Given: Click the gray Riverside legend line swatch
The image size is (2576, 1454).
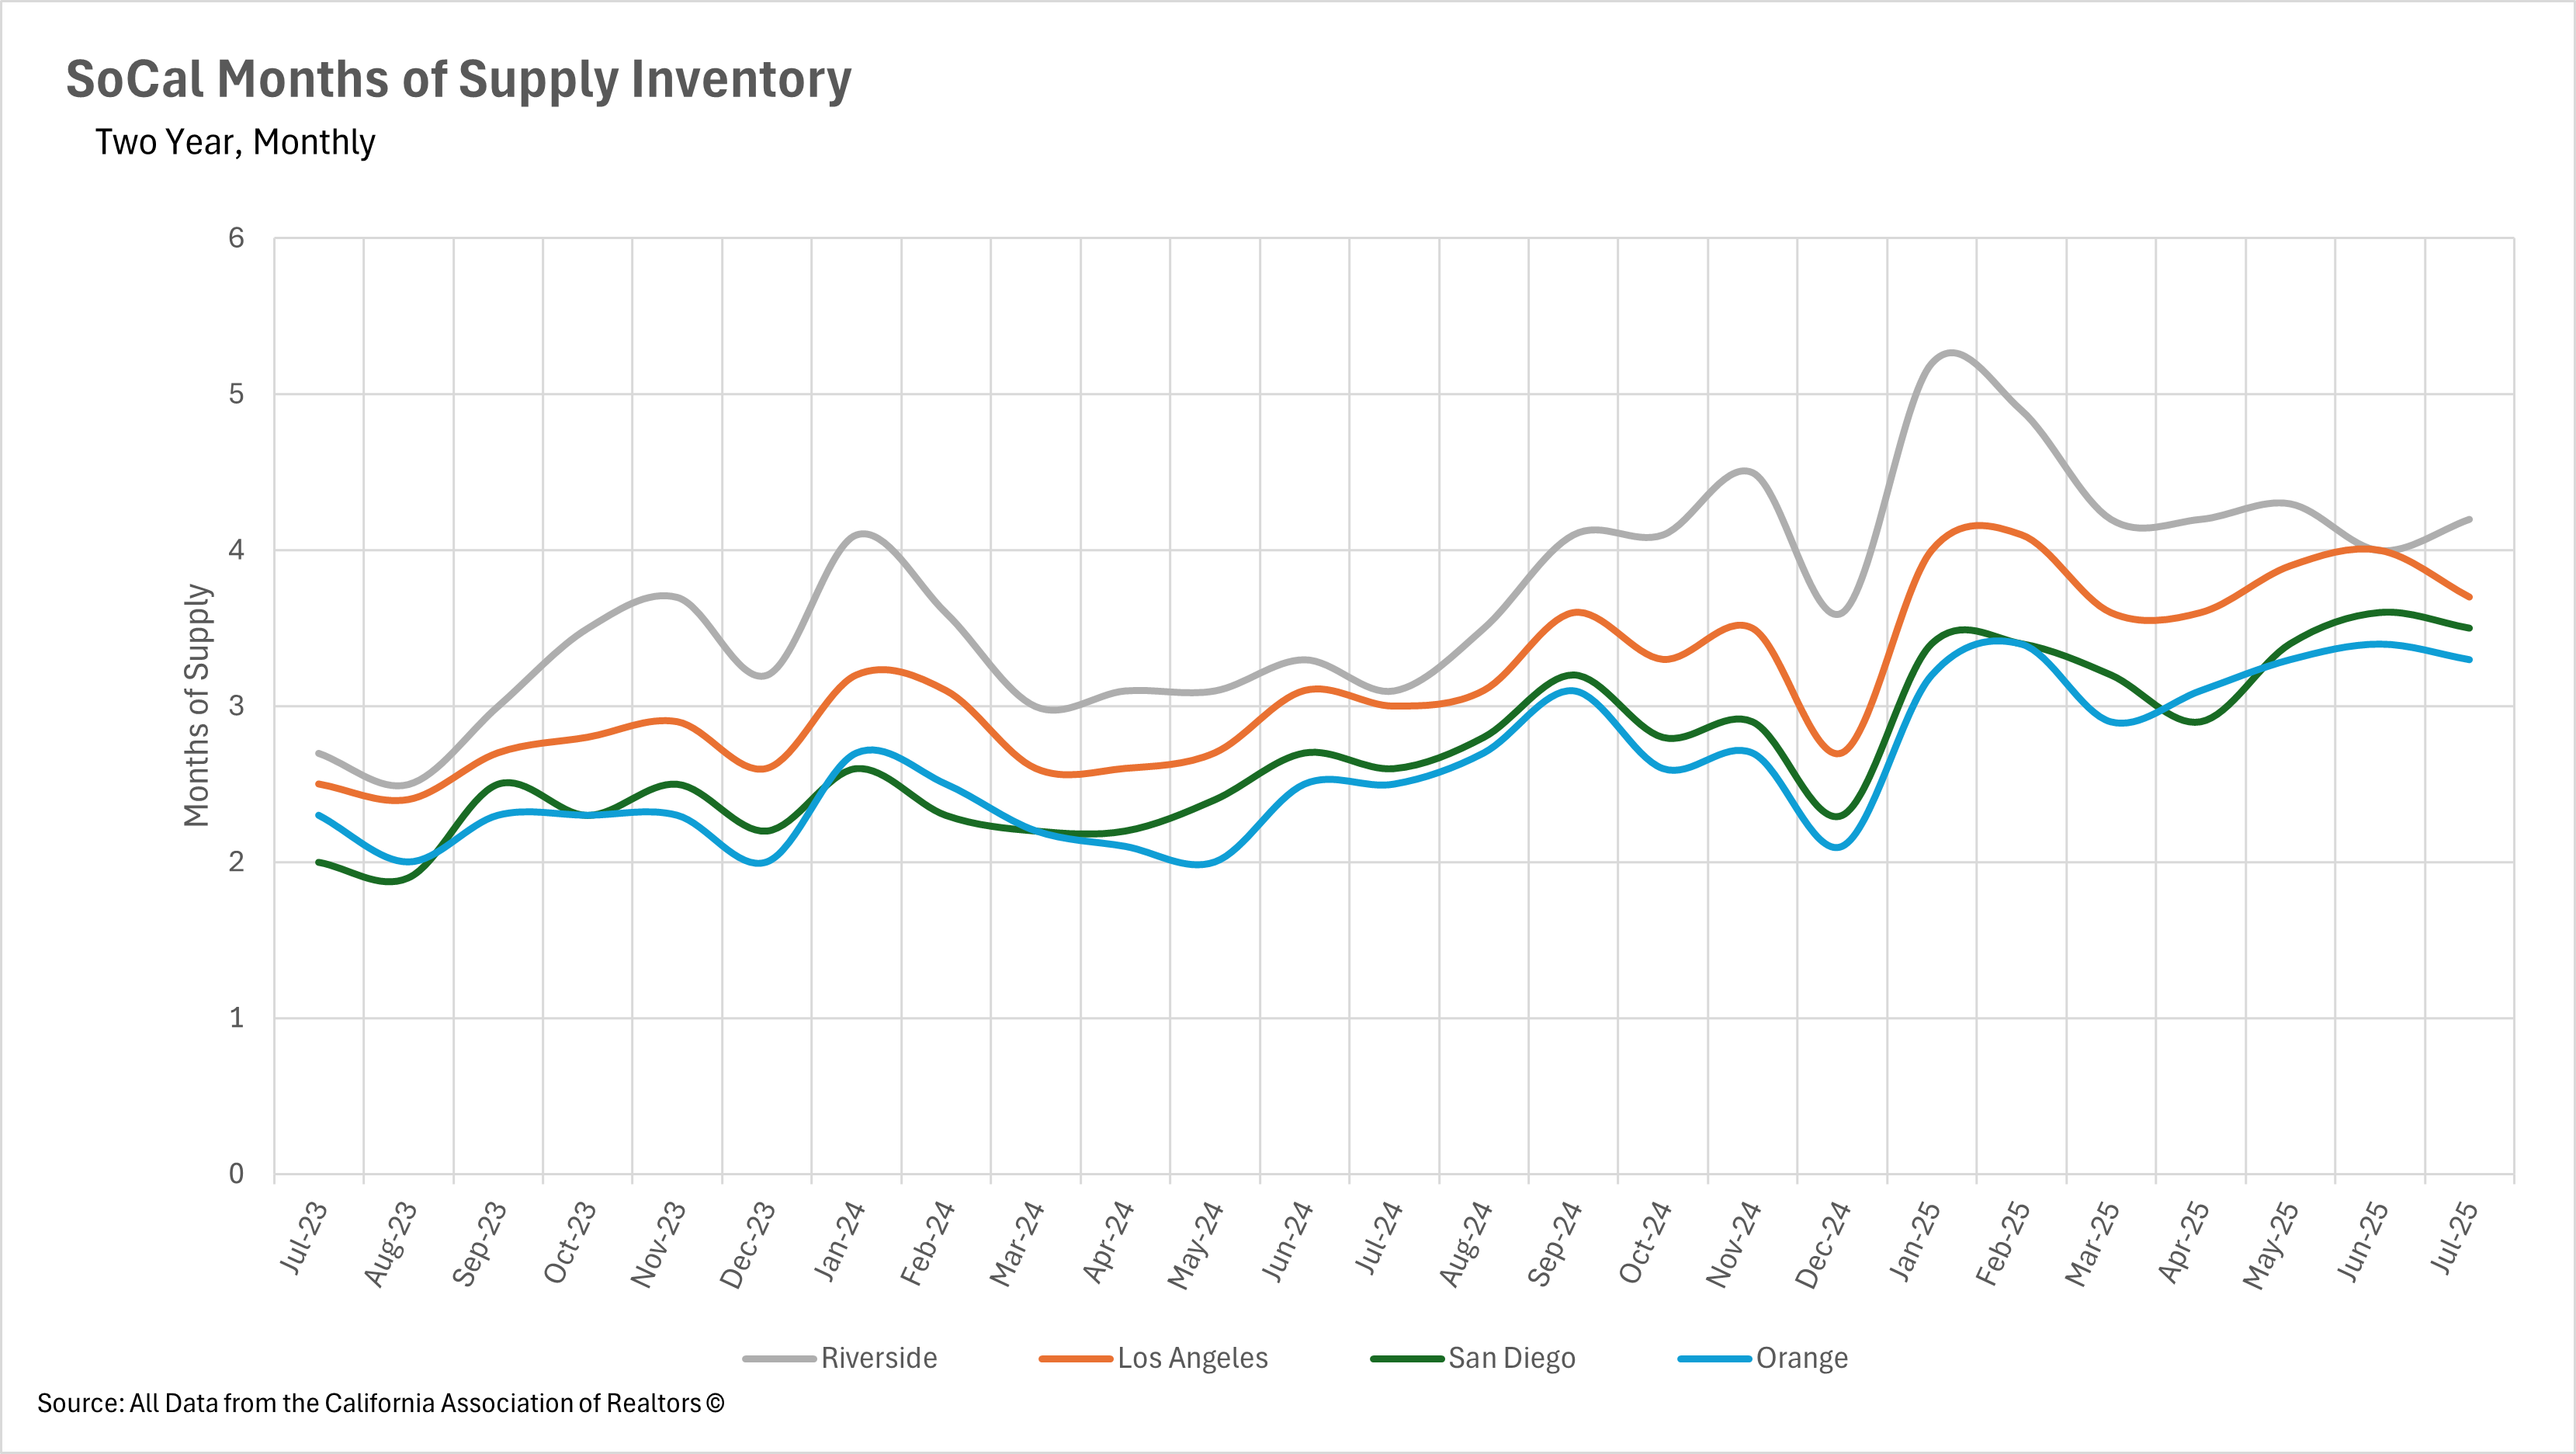Looking at the screenshot, I should pos(779,1358).
